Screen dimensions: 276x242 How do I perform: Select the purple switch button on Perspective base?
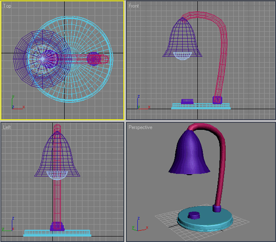[194, 215]
